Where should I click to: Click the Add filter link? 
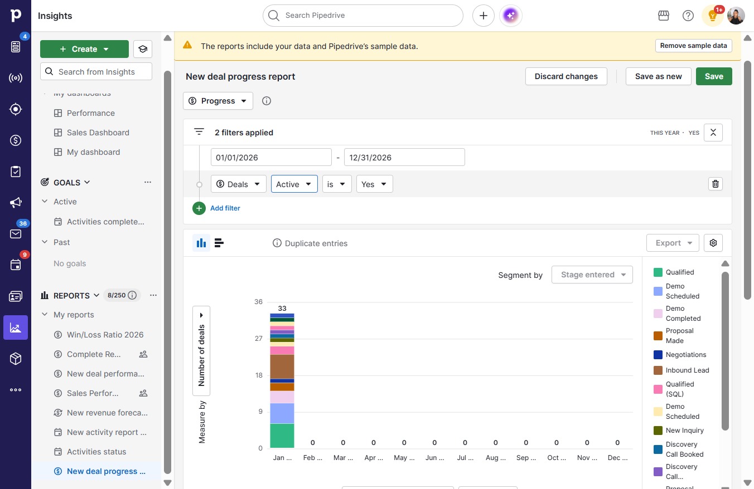click(225, 208)
